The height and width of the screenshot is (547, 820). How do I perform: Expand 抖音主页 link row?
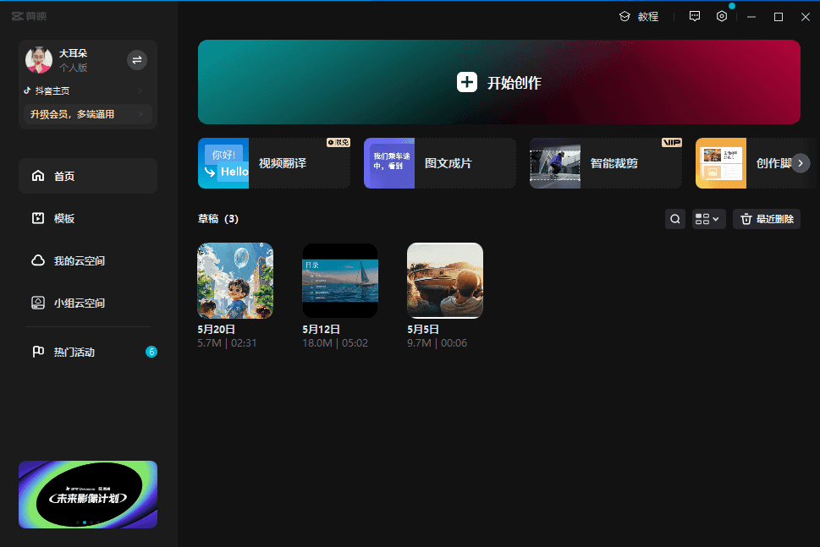pyautogui.click(x=85, y=90)
